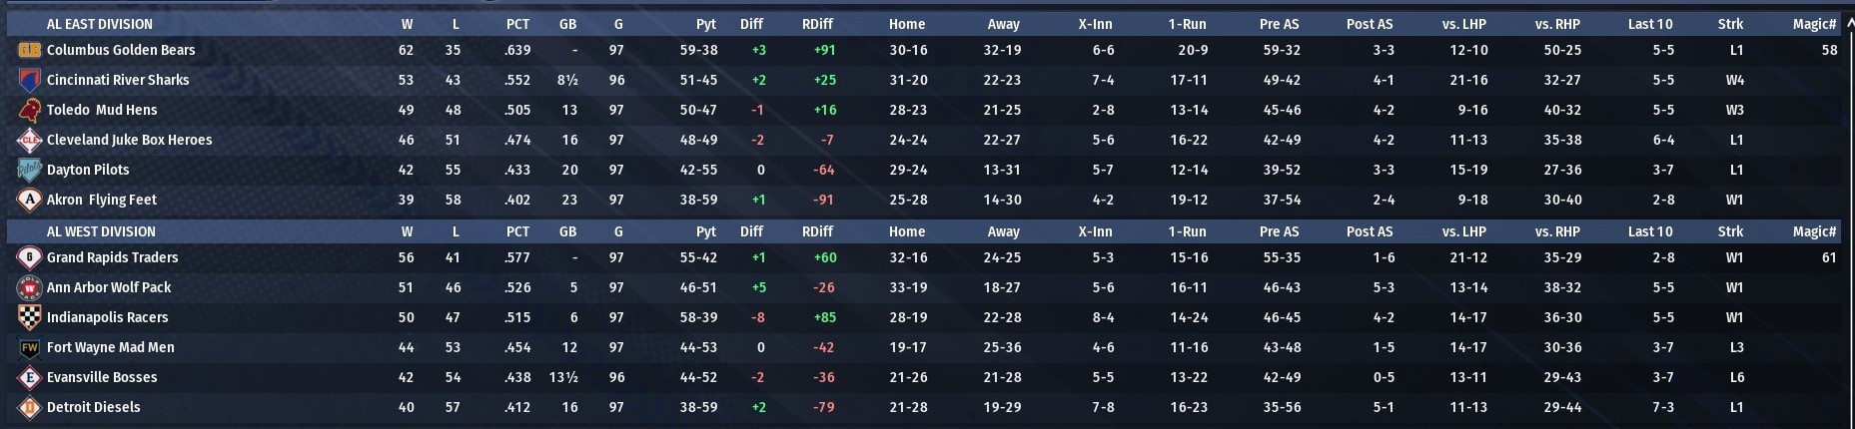Open the Ann Arbor Wolf Pack team link
The height and width of the screenshot is (429, 1855).
click(109, 287)
